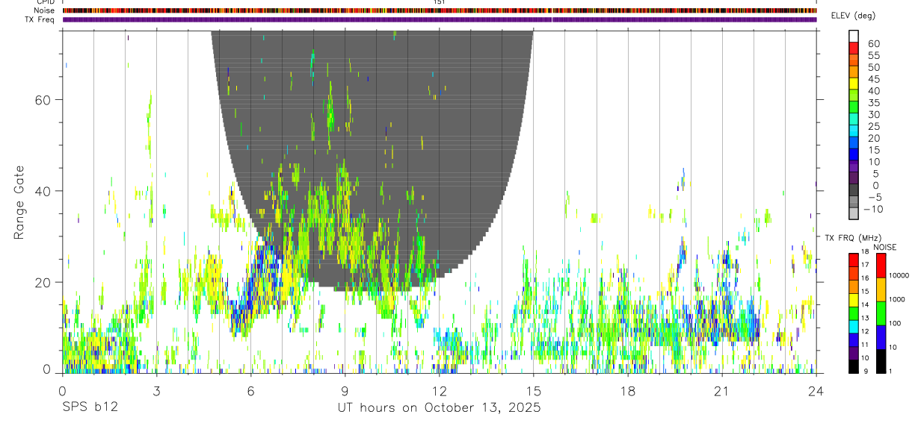
Task: Click the 'UT hours on October 13, 2025' axis title
Action: click(x=440, y=408)
